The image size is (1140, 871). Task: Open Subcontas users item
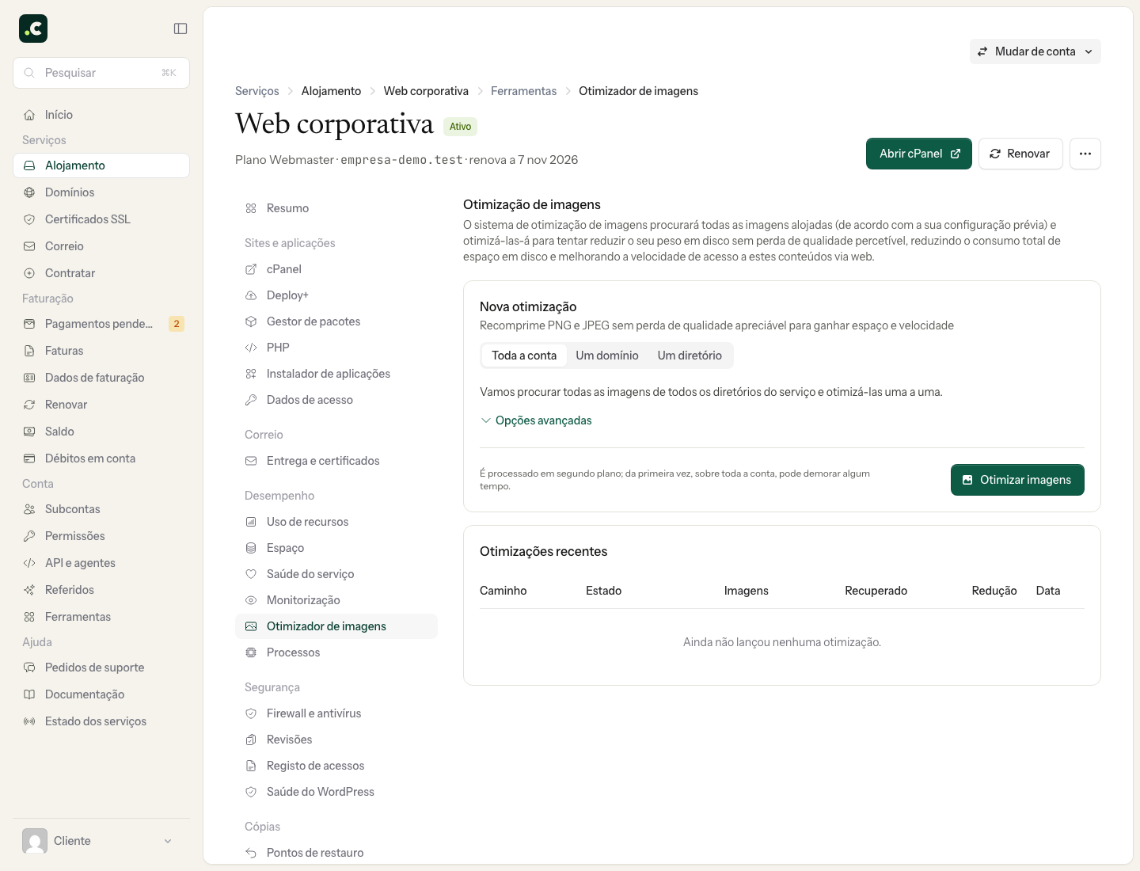click(101, 509)
